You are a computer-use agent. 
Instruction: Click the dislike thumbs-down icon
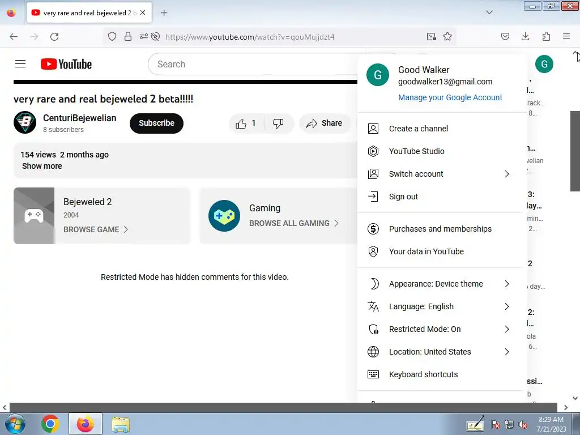tap(278, 123)
